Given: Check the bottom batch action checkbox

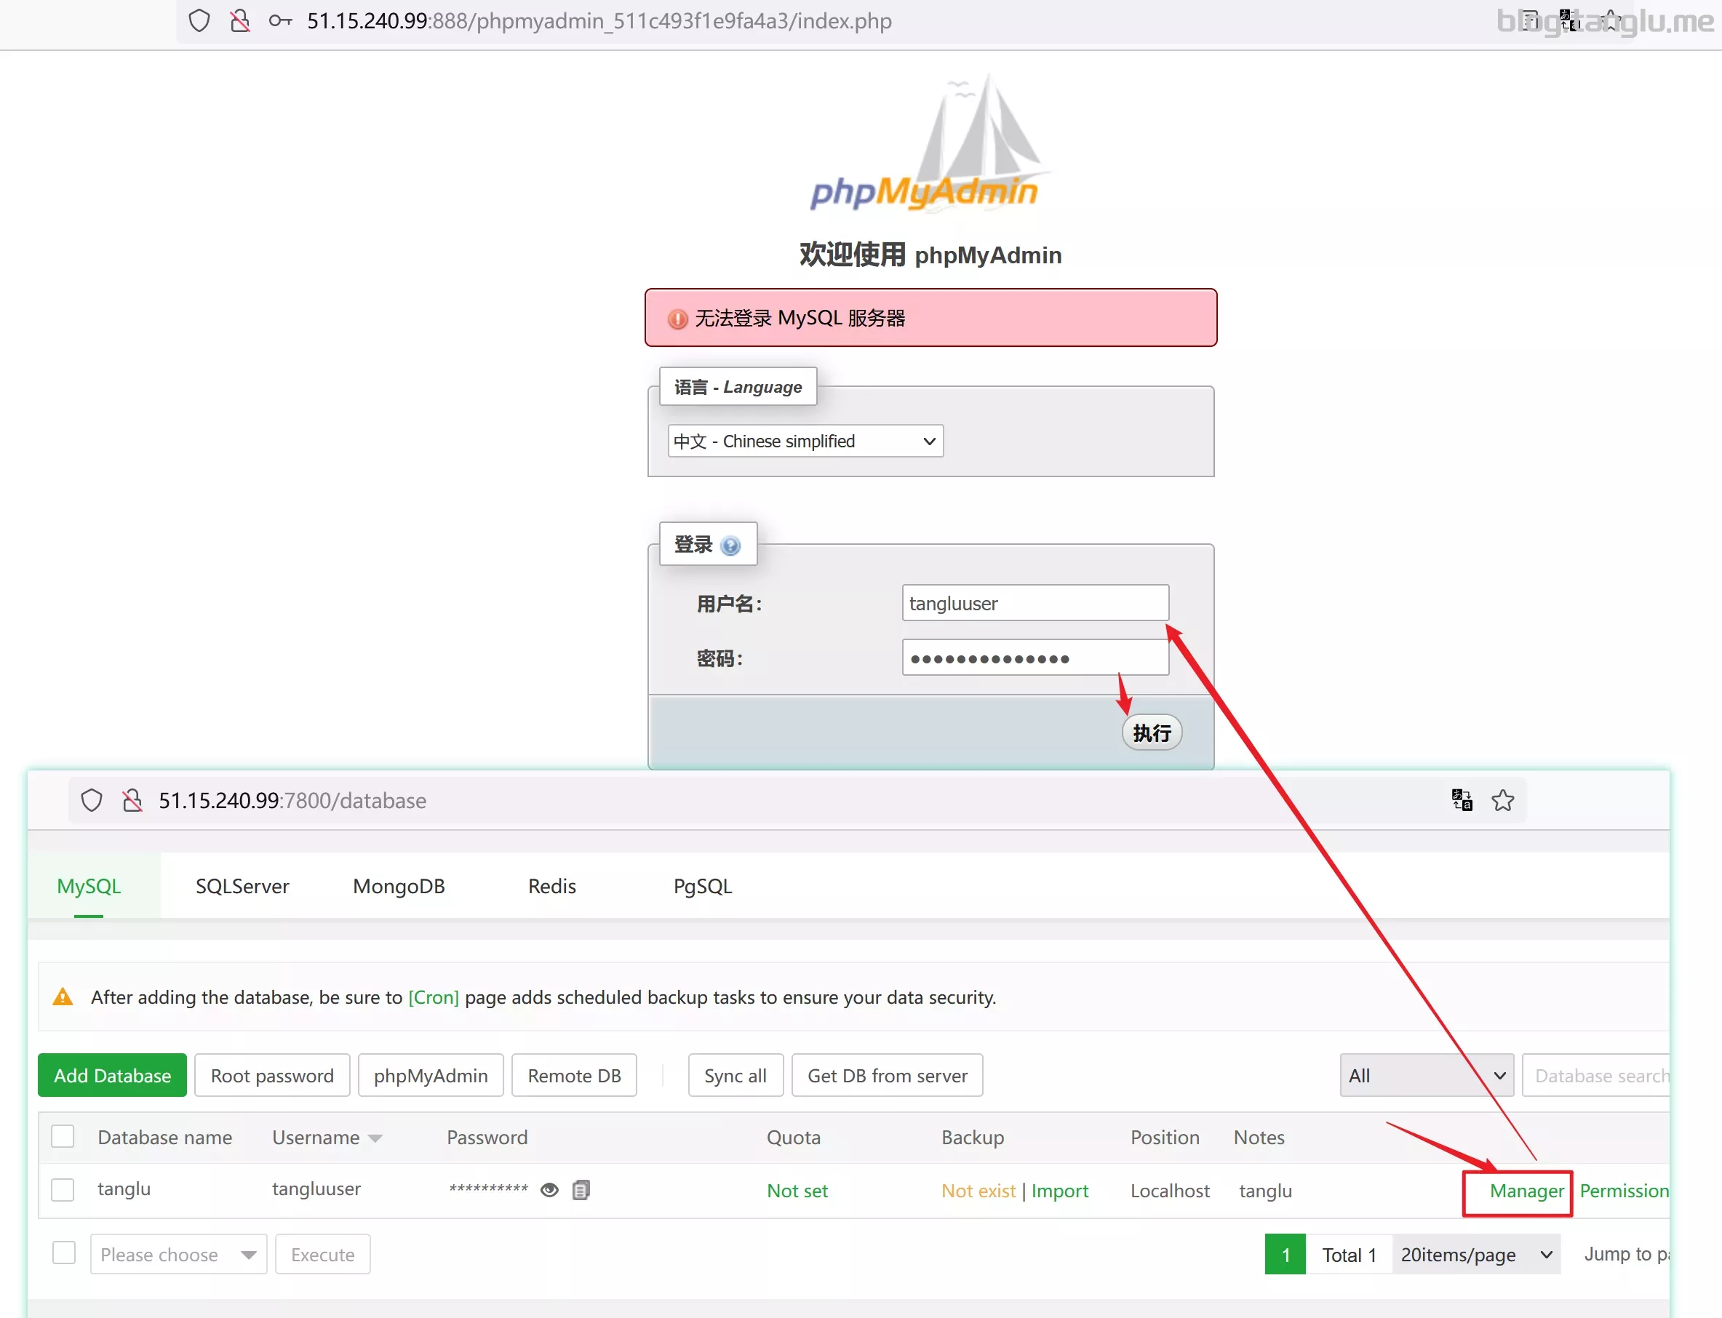Looking at the screenshot, I should (63, 1253).
